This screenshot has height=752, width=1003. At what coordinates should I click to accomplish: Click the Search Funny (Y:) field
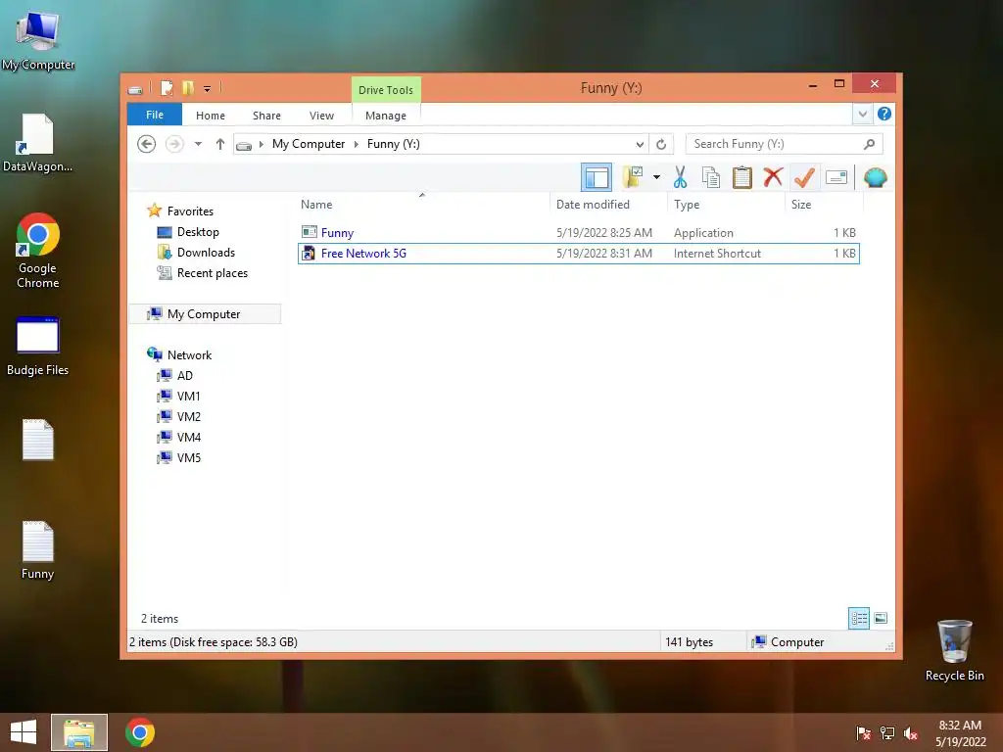click(784, 144)
